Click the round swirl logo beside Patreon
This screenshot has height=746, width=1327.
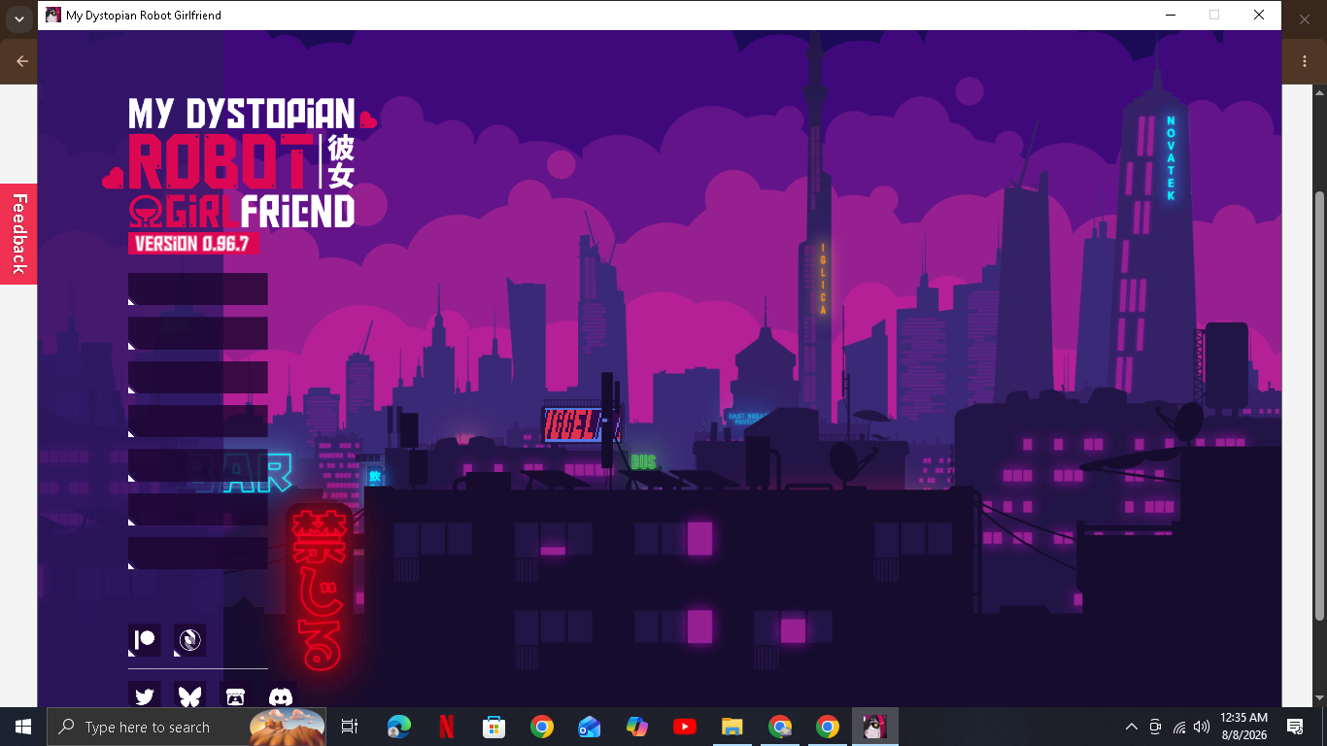[189, 640]
